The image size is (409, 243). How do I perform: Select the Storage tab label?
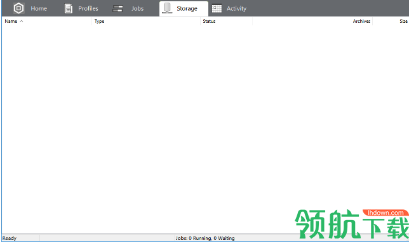187,9
